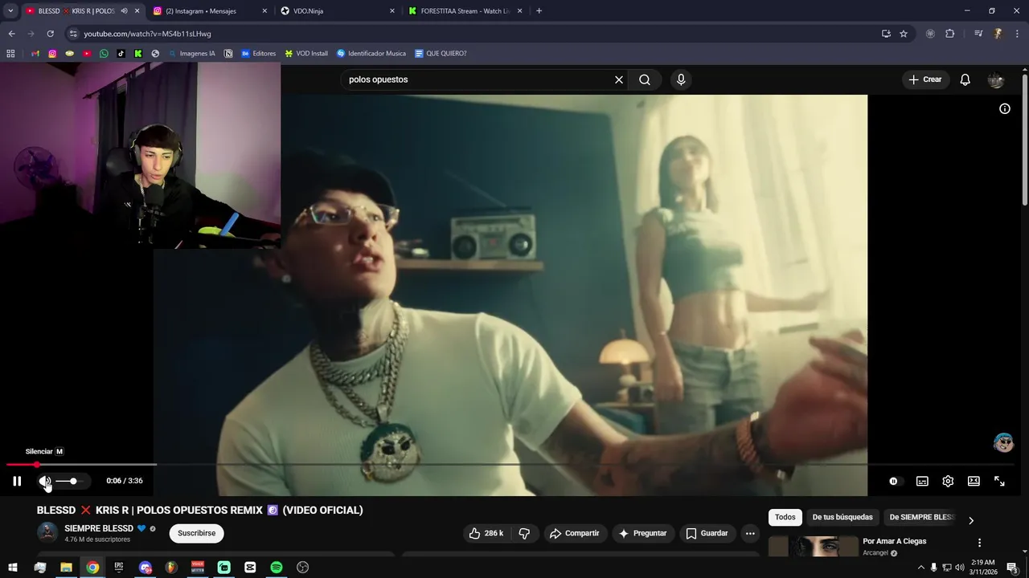The width and height of the screenshot is (1029, 578).
Task: Open the 'Editores' bookmark
Action: click(258, 54)
